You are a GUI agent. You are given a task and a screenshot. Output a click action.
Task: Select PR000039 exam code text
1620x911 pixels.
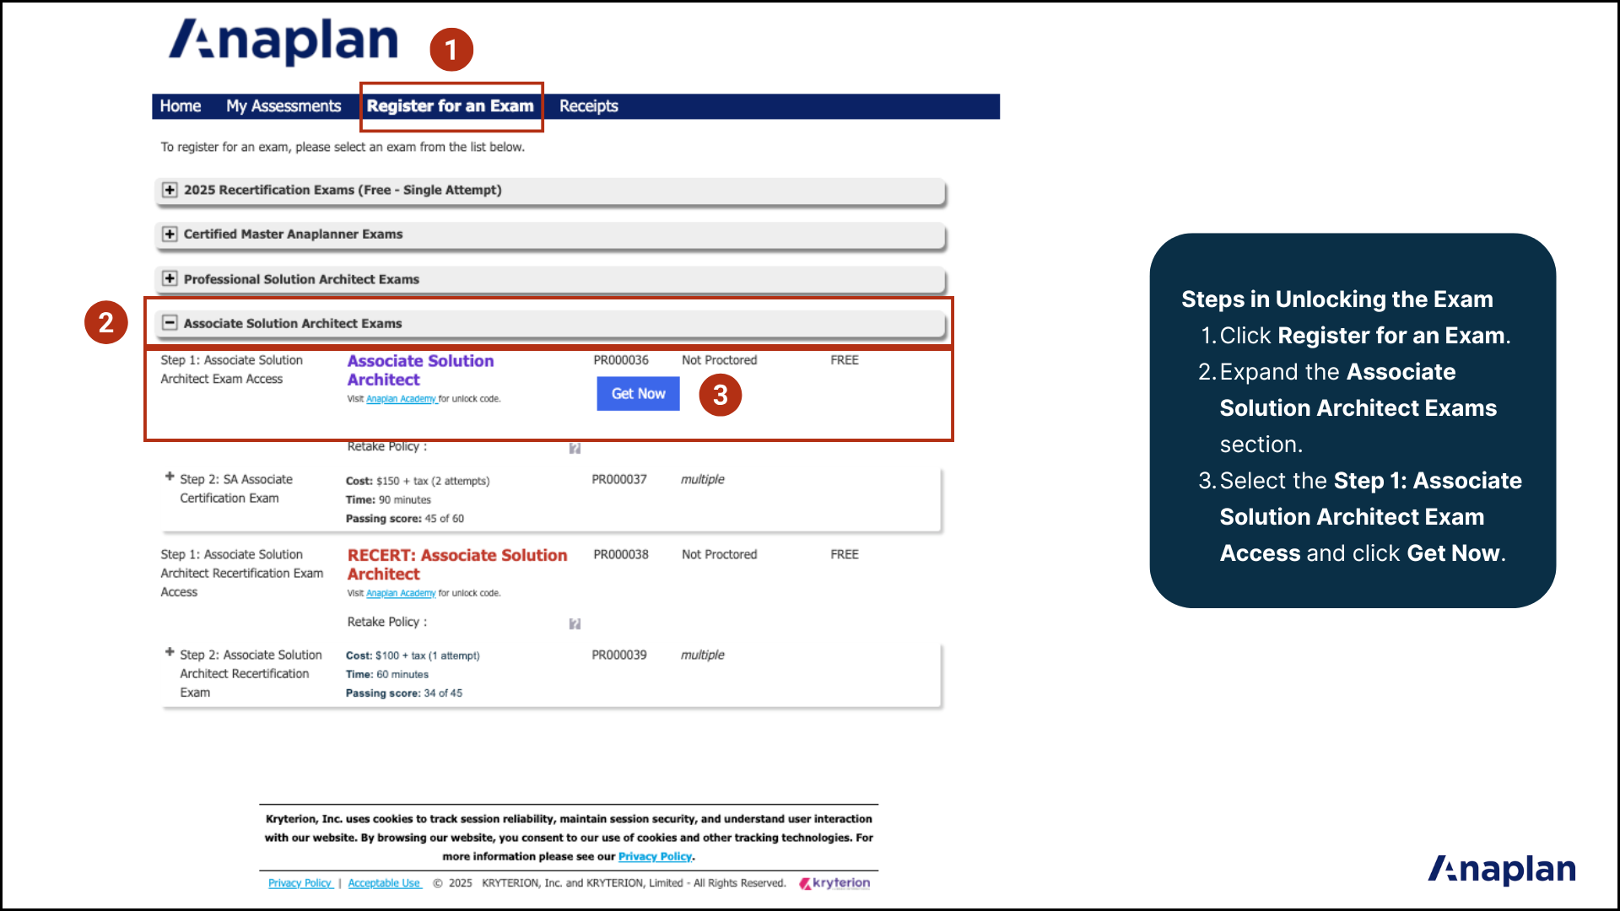619,655
